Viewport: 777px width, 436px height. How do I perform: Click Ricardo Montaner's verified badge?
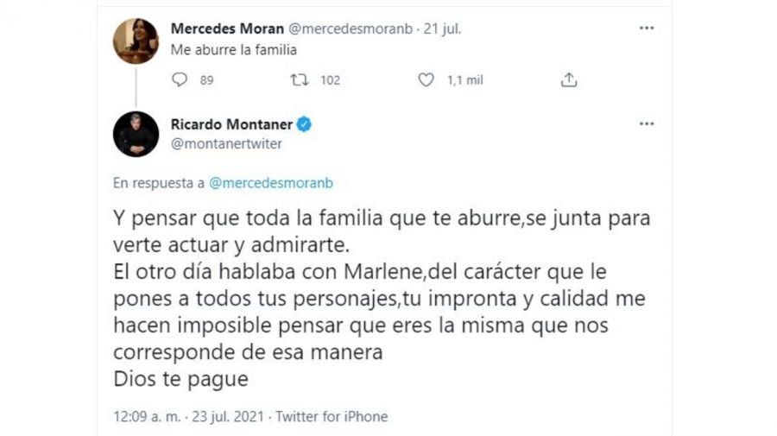point(304,124)
